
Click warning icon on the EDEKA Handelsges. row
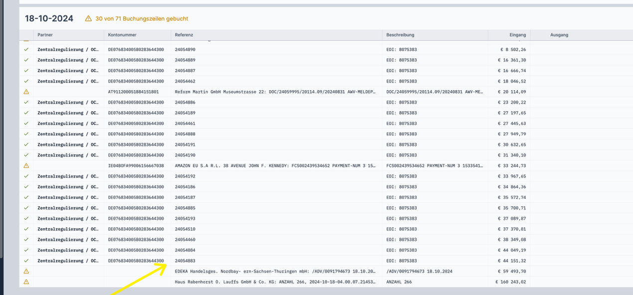tap(26, 271)
